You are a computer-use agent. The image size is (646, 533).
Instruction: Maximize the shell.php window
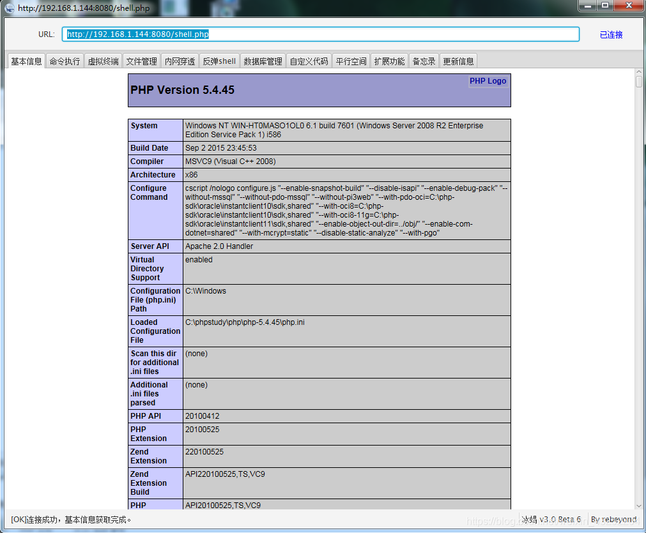tap(605, 5)
